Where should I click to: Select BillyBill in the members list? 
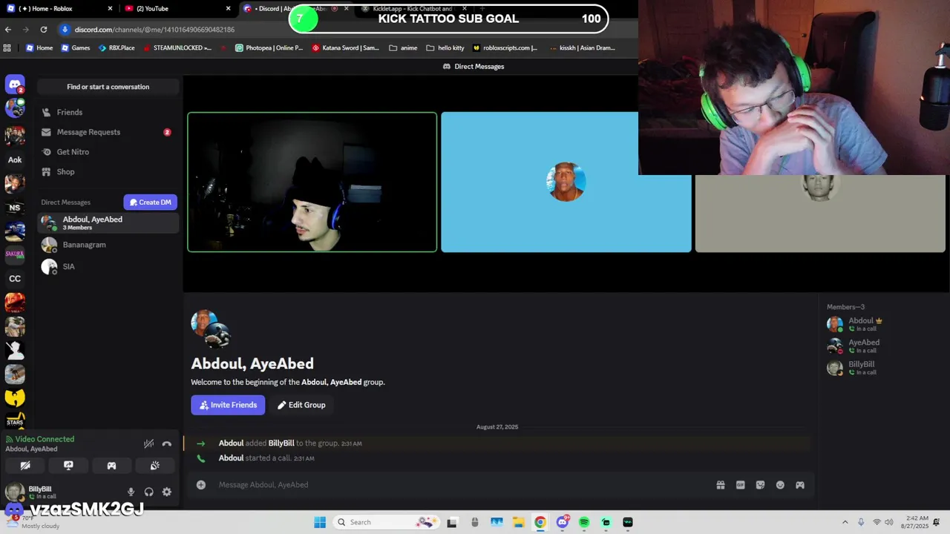[x=880, y=367]
